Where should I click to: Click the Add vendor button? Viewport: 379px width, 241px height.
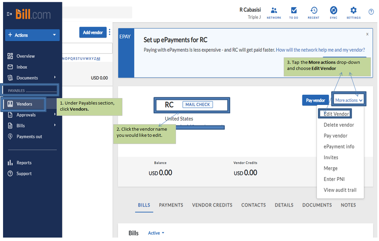coord(93,32)
